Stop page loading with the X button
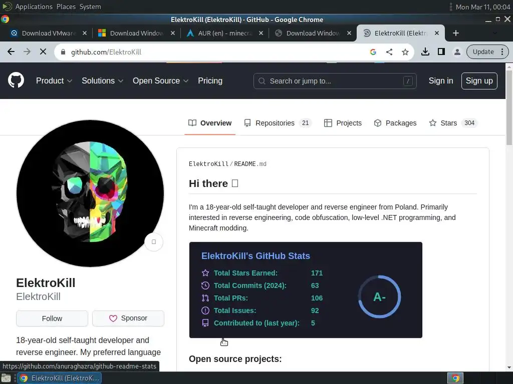The height and width of the screenshot is (384, 513). pyautogui.click(x=43, y=51)
